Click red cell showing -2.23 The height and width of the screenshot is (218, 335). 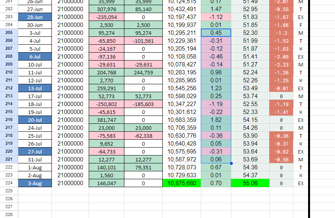pyautogui.click(x=281, y=64)
